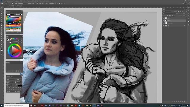This screenshot has height=107, width=190.
Task: Filter layers by pixel layers icon
Action: pos(175,12)
